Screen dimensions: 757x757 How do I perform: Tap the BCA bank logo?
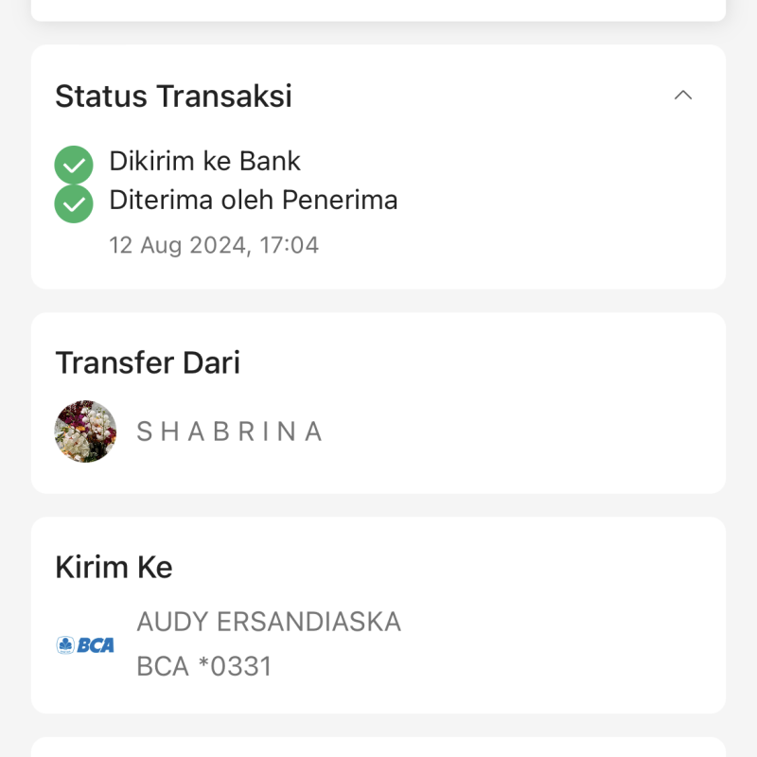(85, 645)
